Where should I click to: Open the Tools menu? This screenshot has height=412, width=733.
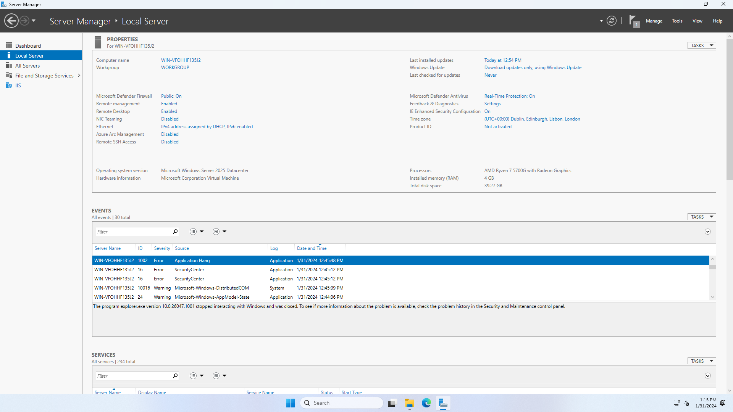(677, 21)
